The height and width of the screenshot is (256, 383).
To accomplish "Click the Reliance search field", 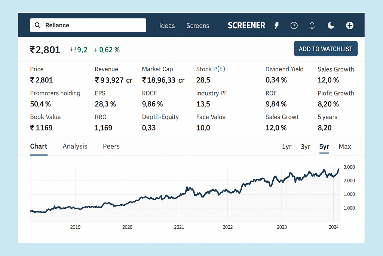I will (88, 25).
